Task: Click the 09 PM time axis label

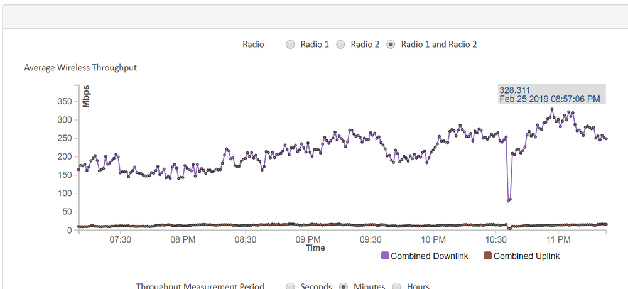Action: [x=308, y=240]
